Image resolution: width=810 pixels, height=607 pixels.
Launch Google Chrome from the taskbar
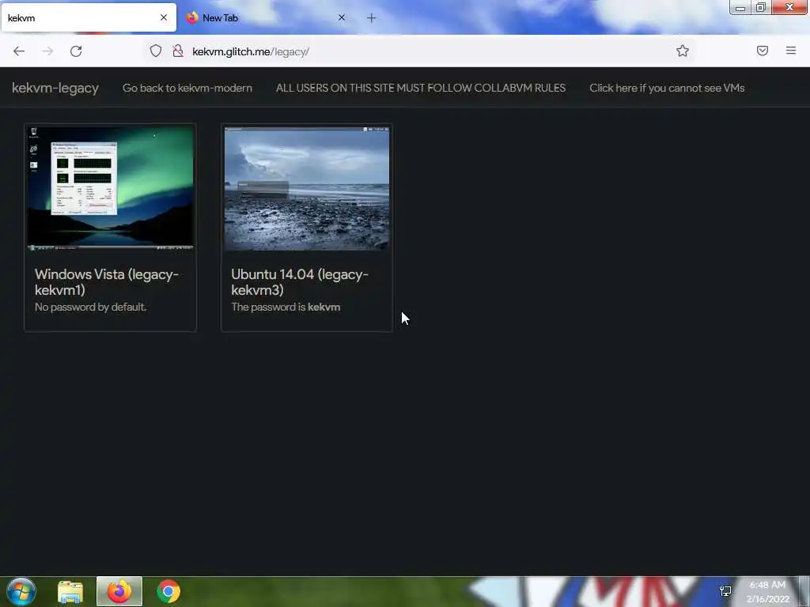(x=168, y=591)
